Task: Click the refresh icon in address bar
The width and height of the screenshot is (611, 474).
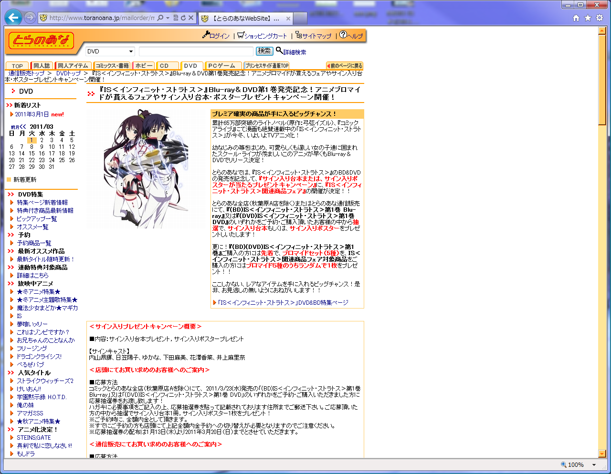Action: 183,18
